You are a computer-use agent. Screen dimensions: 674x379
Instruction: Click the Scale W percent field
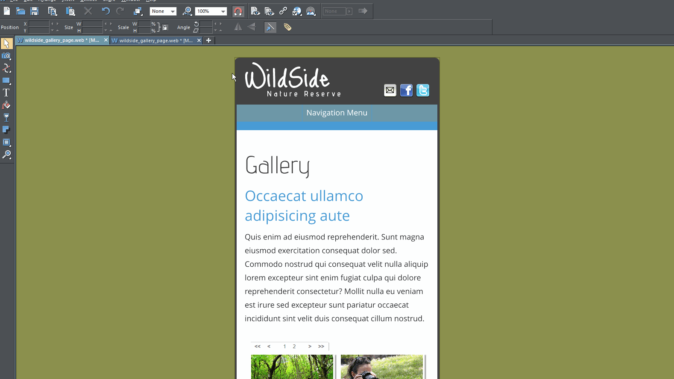tap(144, 24)
